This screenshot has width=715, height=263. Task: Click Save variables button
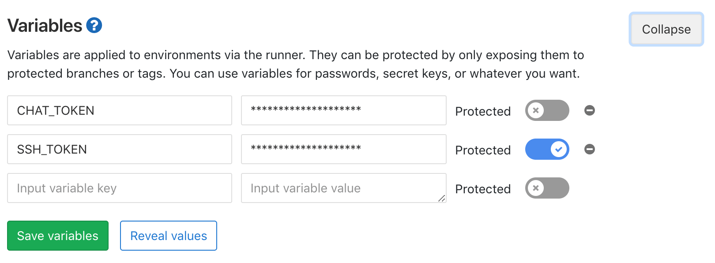[58, 236]
